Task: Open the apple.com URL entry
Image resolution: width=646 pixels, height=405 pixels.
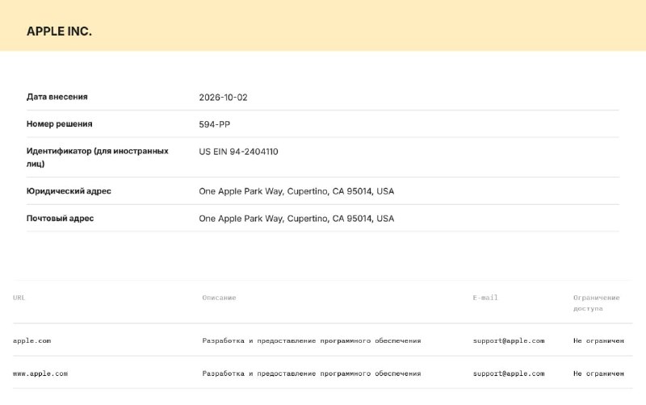Action: pyautogui.click(x=32, y=340)
